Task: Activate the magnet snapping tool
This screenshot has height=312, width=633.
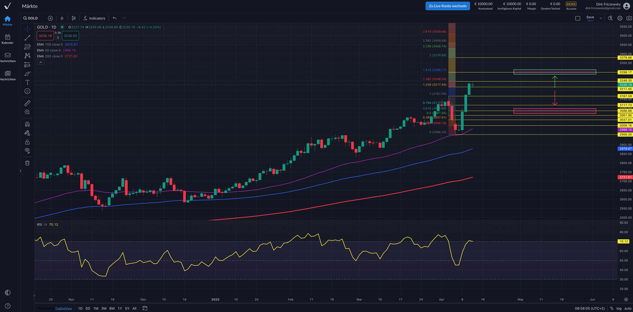Action: (27, 124)
